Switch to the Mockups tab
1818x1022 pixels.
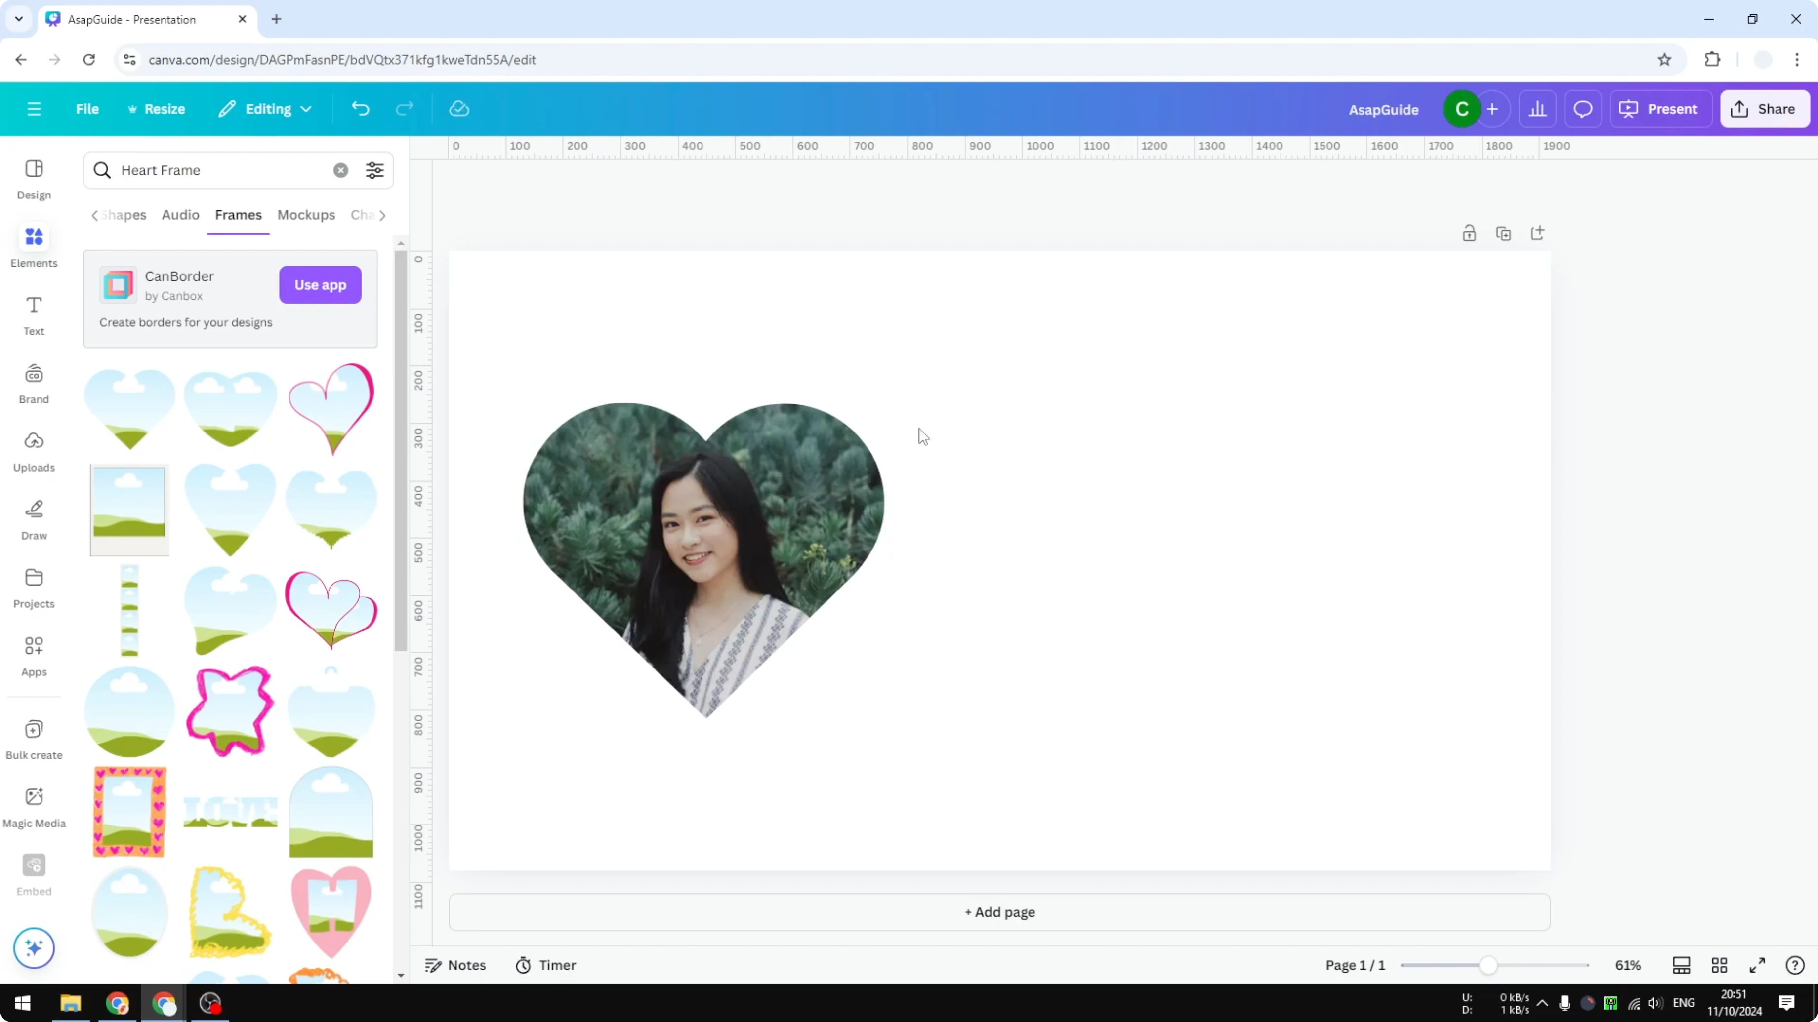[x=306, y=215]
